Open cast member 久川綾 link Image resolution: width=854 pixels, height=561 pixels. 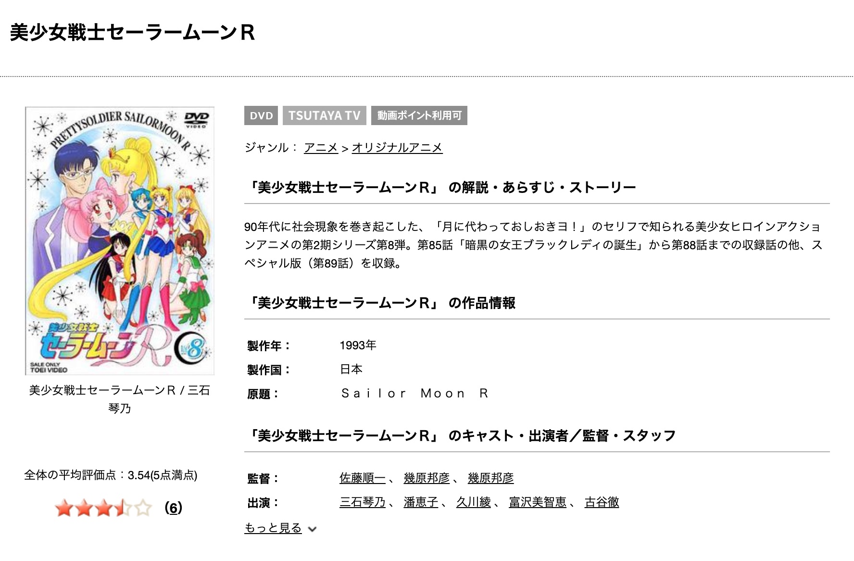tap(474, 502)
